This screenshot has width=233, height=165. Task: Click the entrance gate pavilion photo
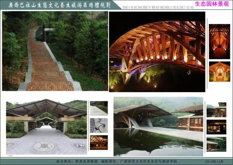click(x=46, y=127)
